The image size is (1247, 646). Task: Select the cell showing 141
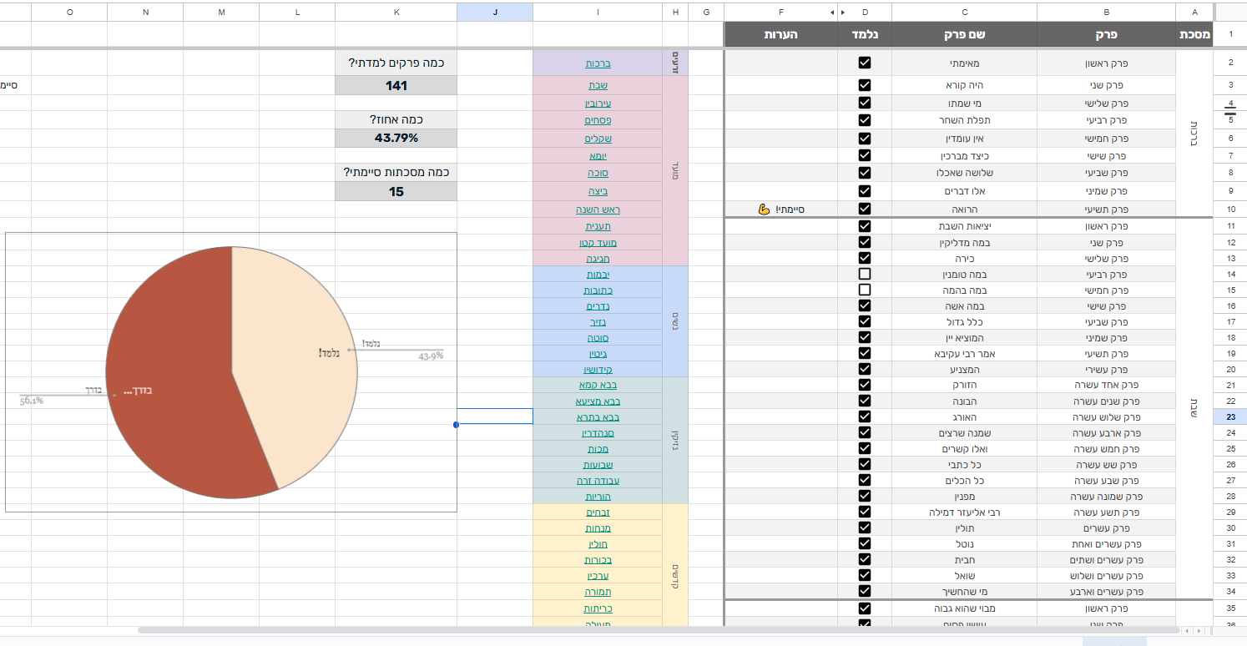(396, 85)
